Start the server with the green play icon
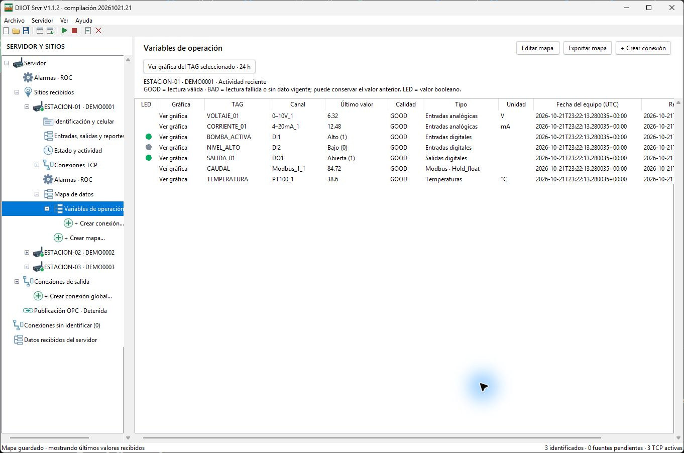The image size is (684, 453). (64, 31)
